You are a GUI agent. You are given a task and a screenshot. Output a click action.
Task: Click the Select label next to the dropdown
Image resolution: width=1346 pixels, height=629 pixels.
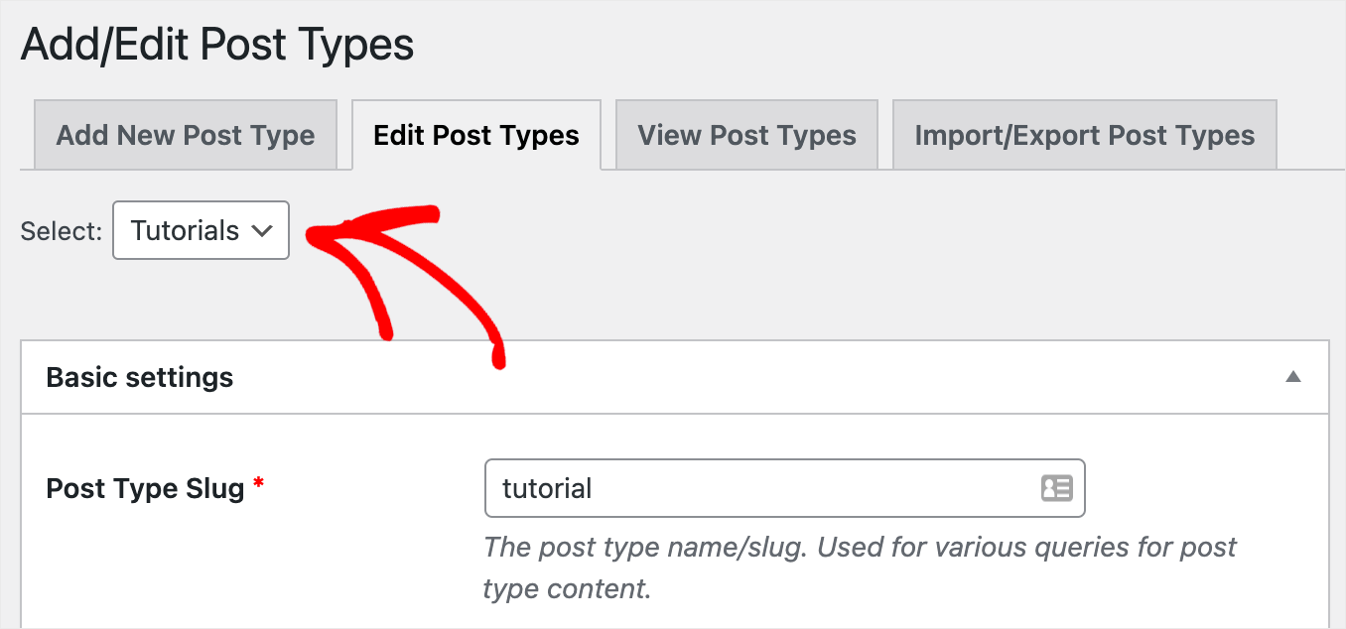[61, 230]
